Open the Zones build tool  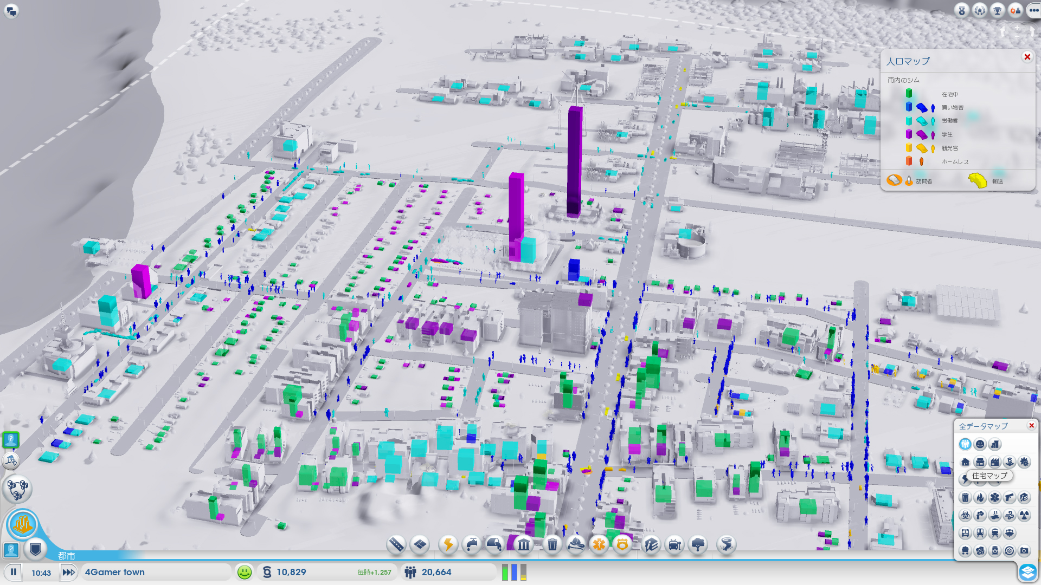(x=420, y=544)
